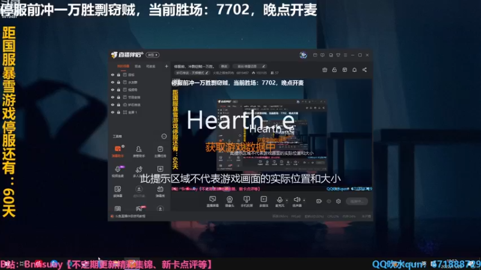Click the stream preview canvas
Screen dimensions: 481x270
[272, 136]
